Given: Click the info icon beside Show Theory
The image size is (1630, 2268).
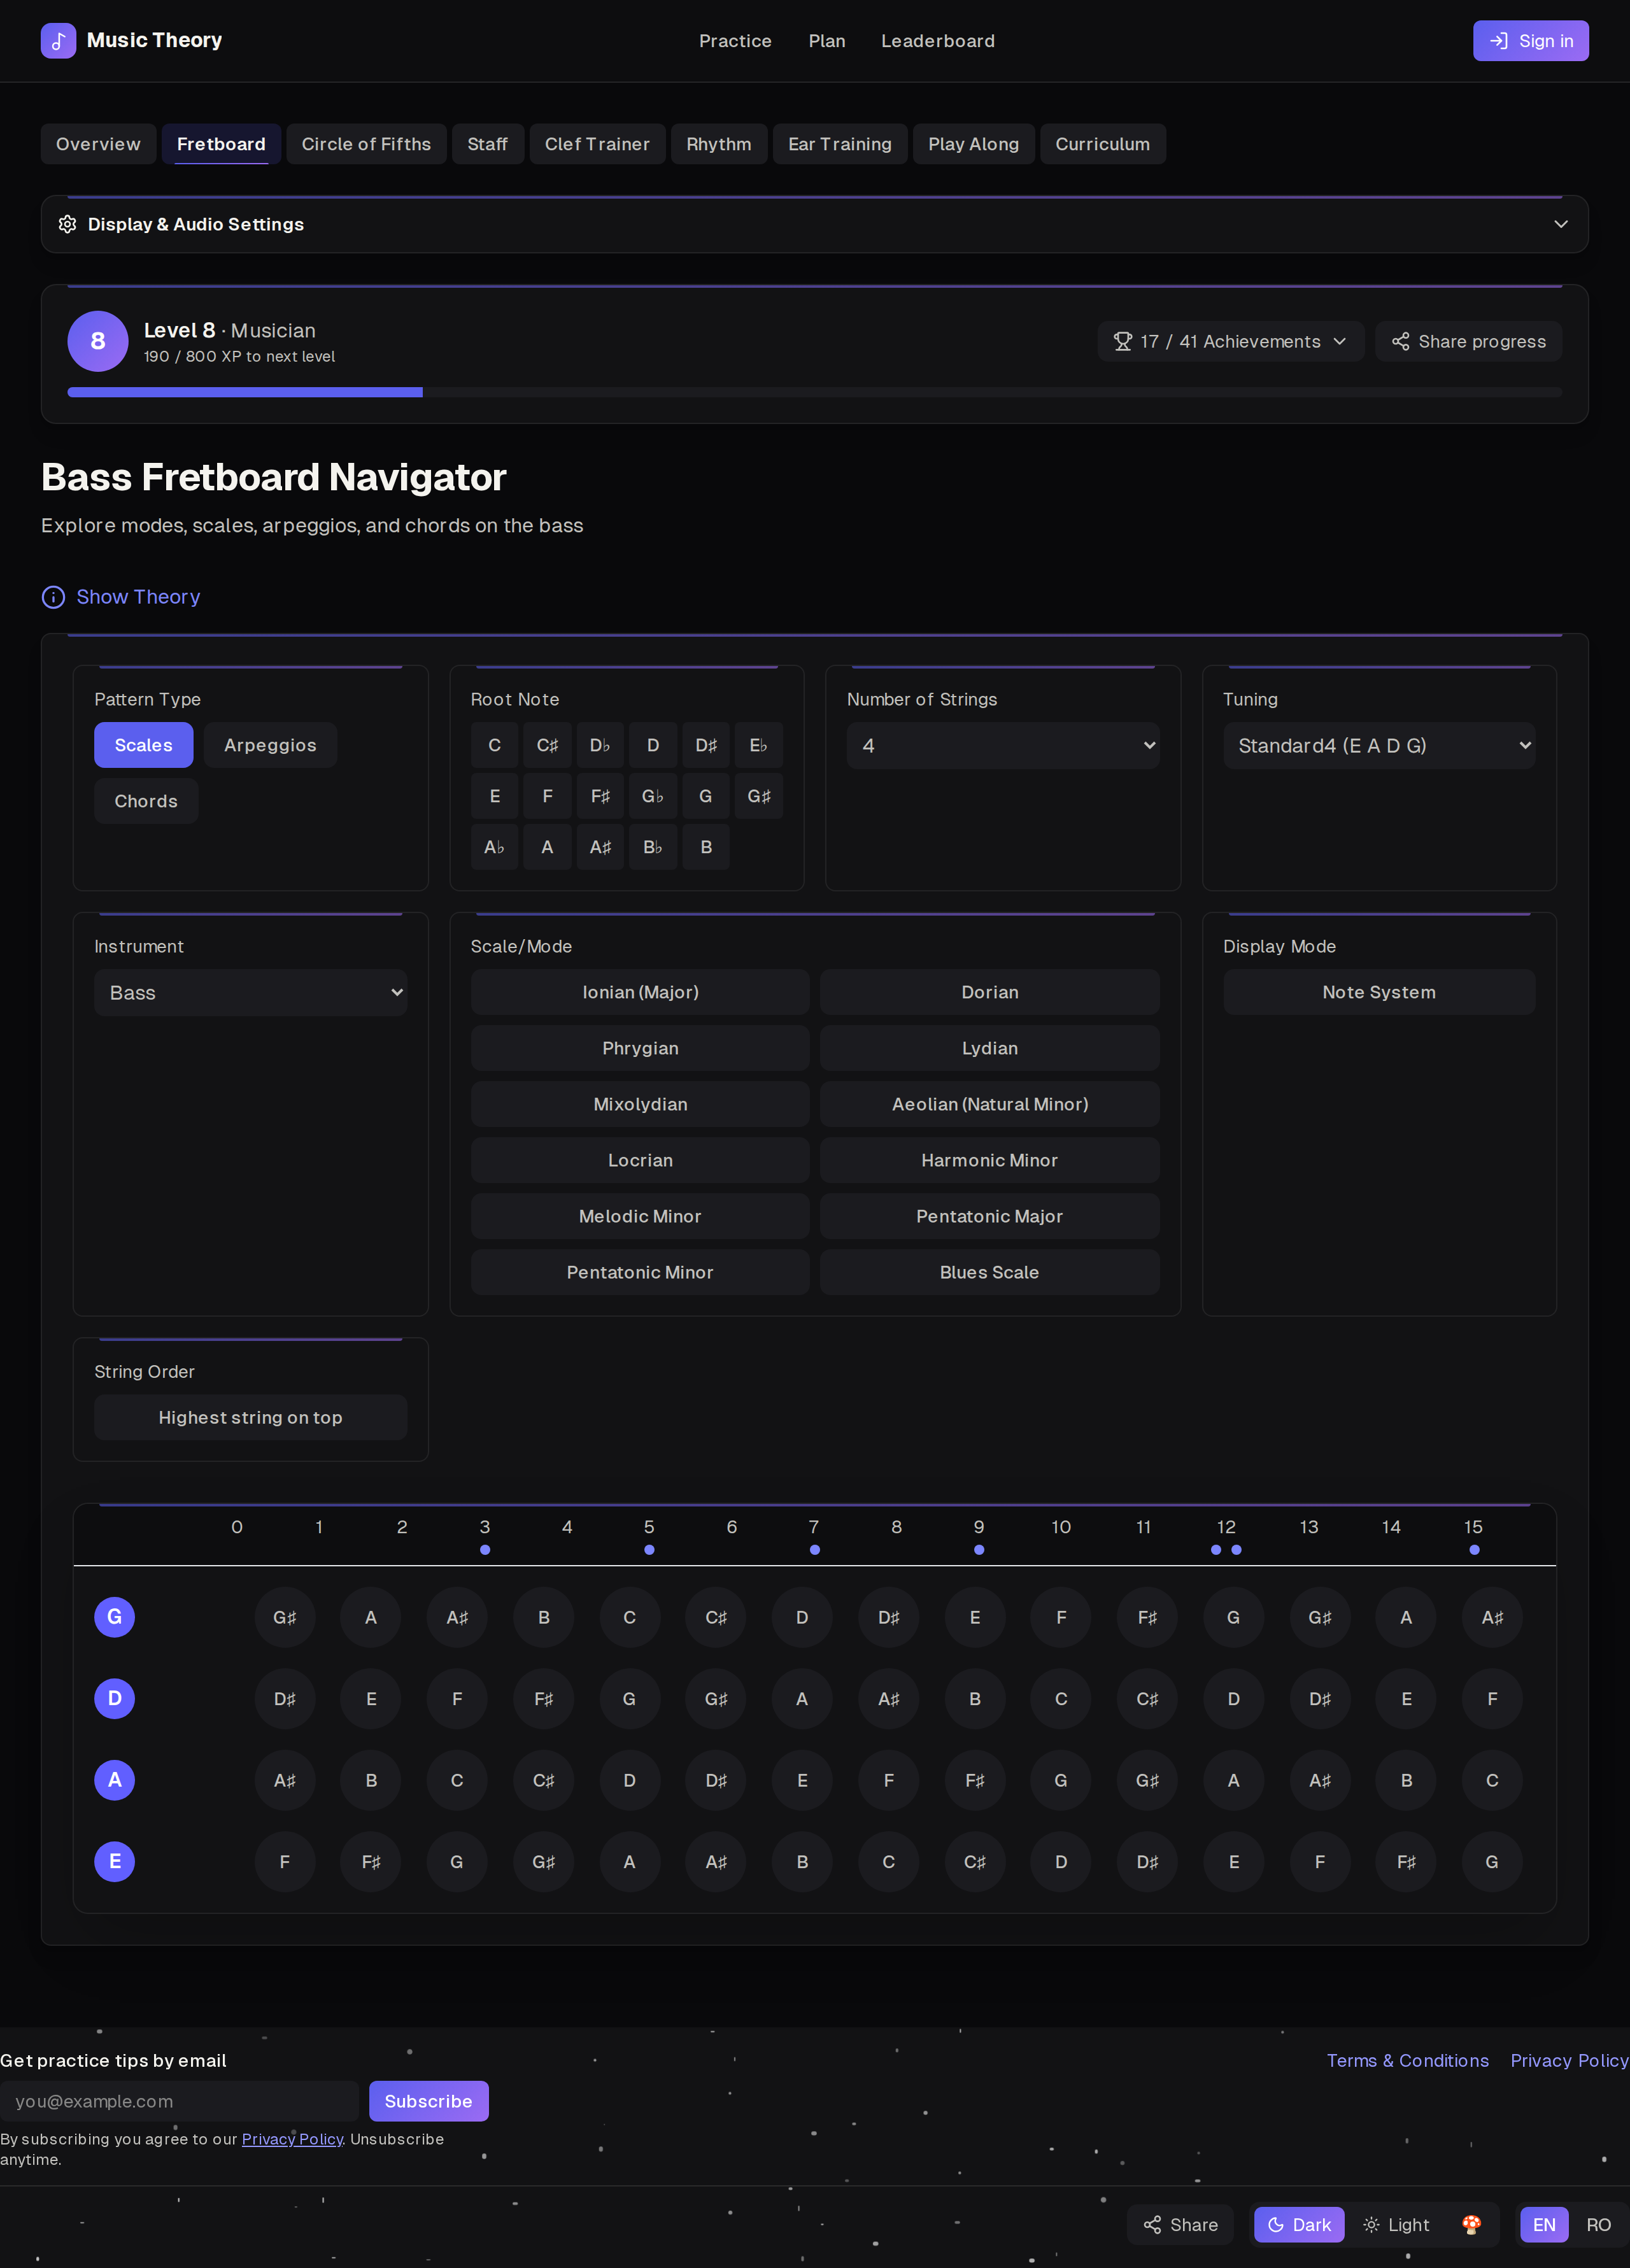Looking at the screenshot, I should (53, 597).
